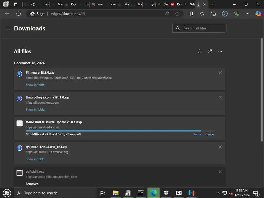Open the terminal window from taskbar

pos(141,193)
